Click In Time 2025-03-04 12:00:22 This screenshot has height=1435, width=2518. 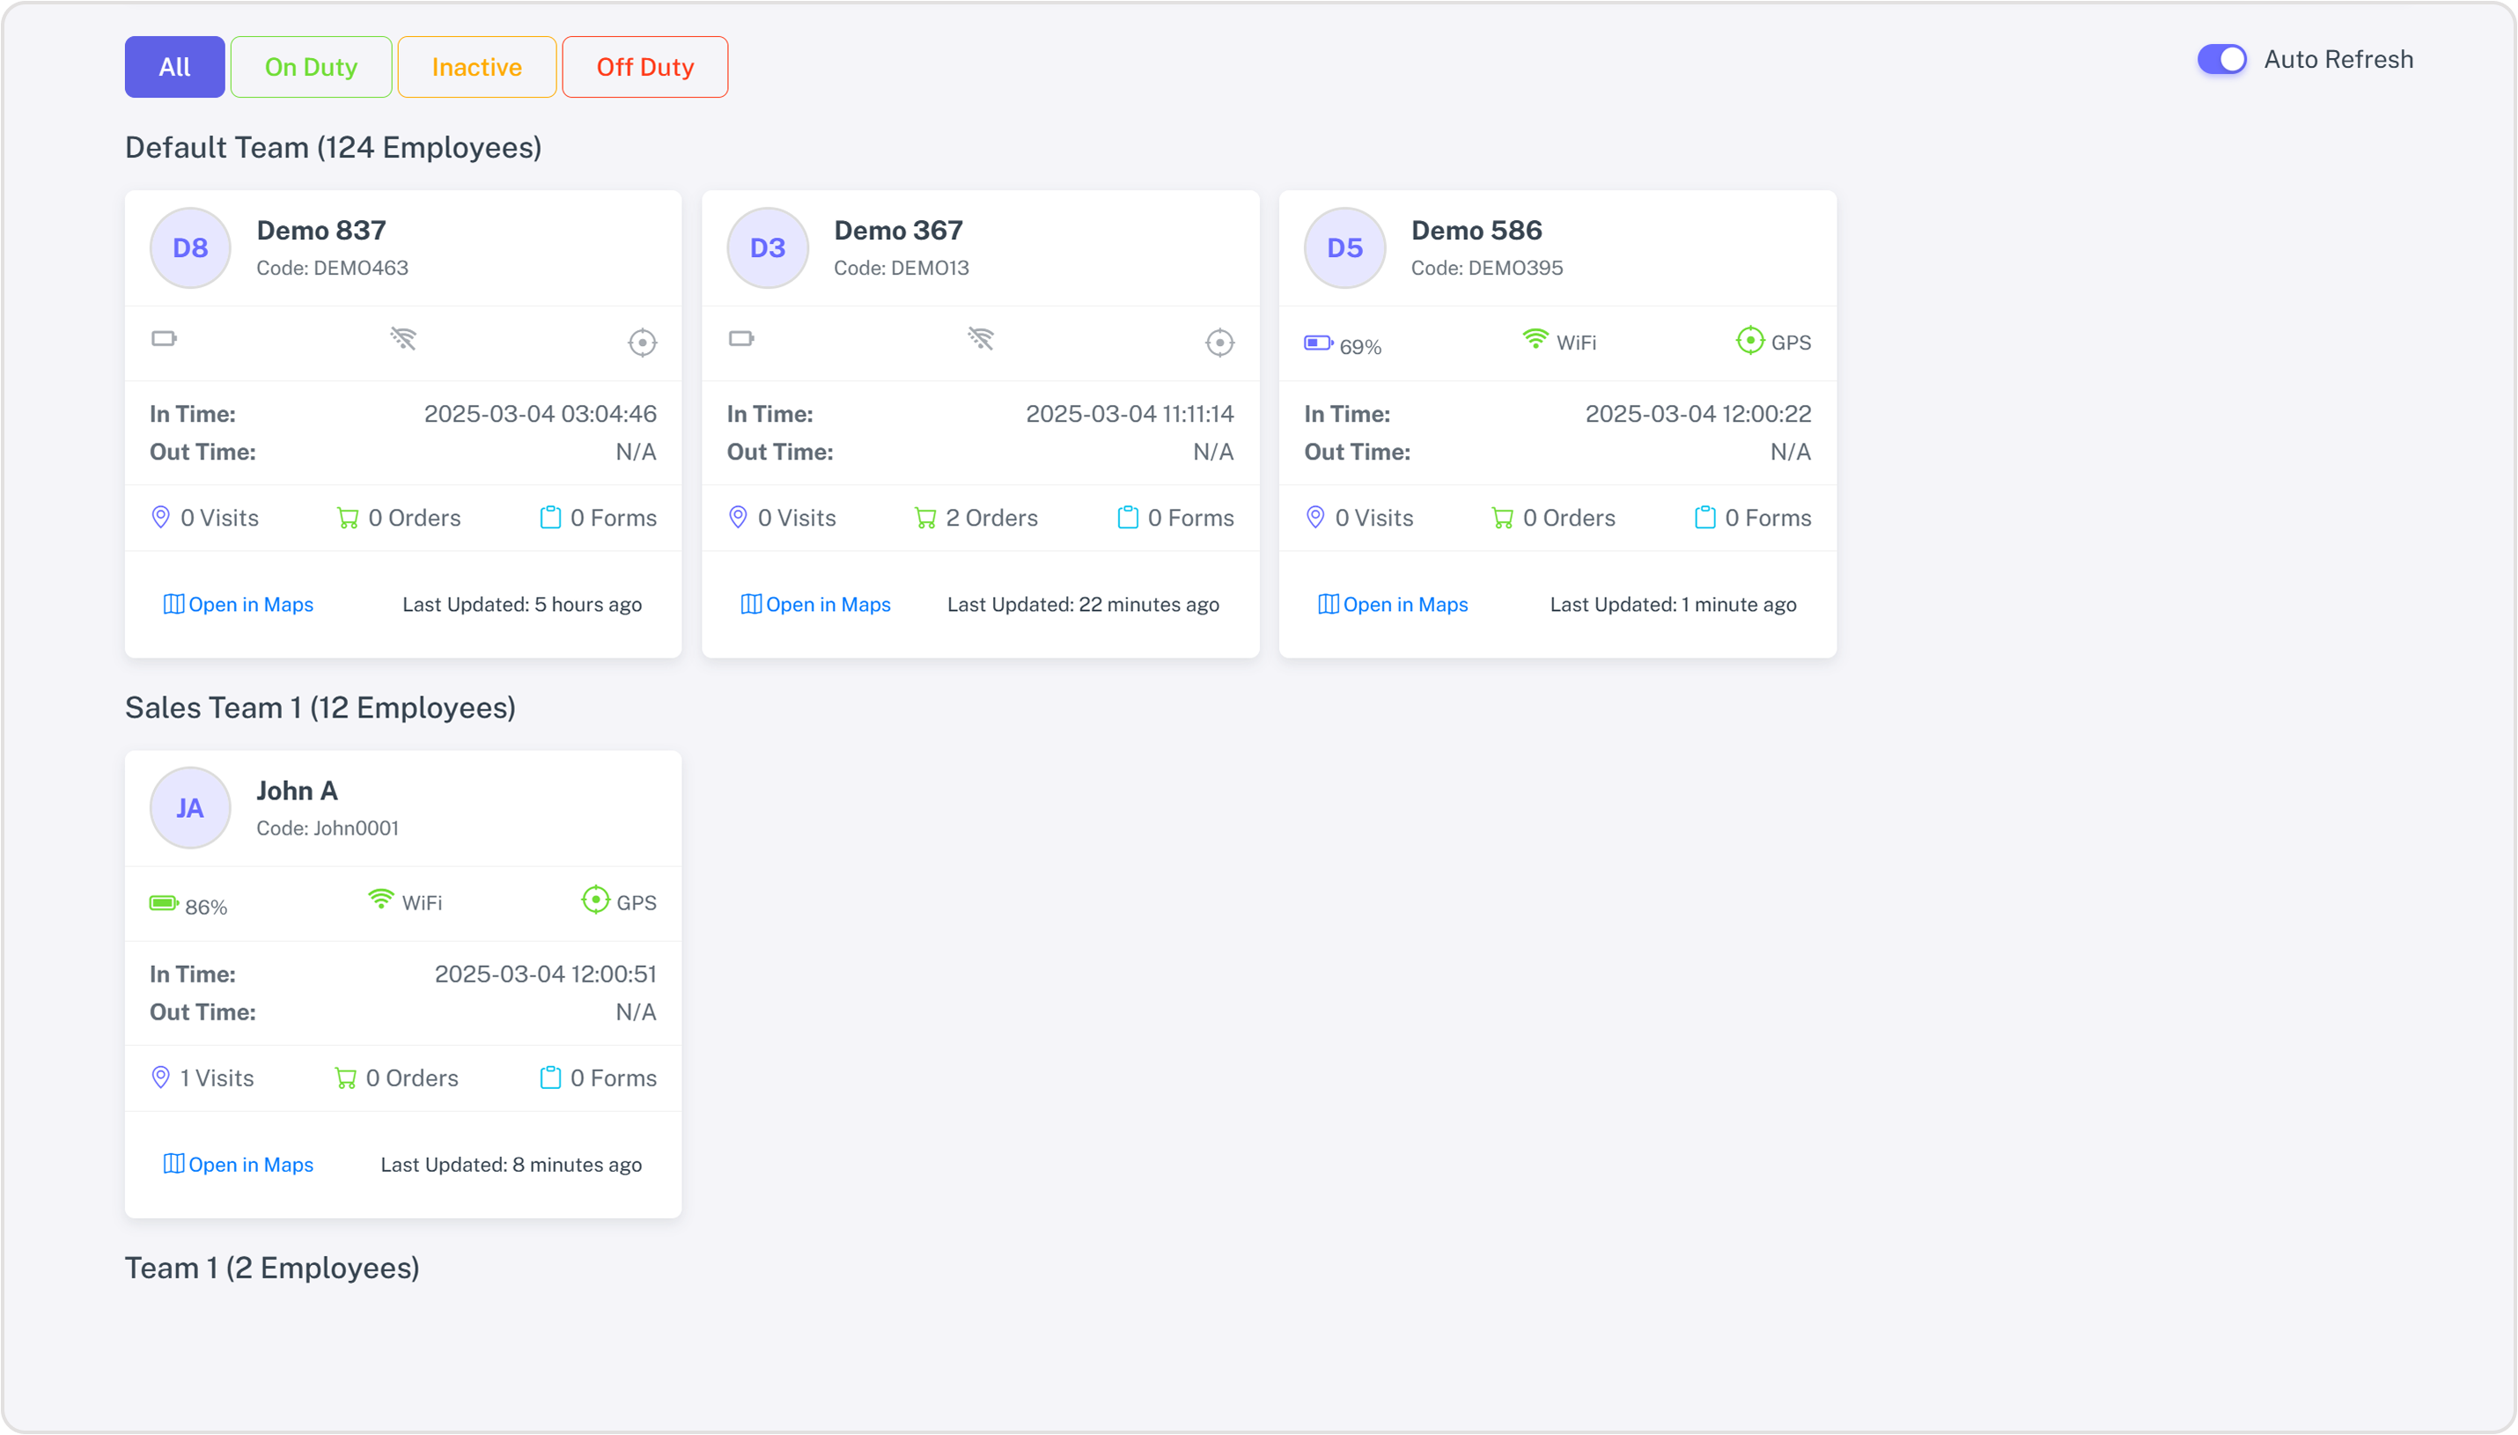[x=1698, y=414]
